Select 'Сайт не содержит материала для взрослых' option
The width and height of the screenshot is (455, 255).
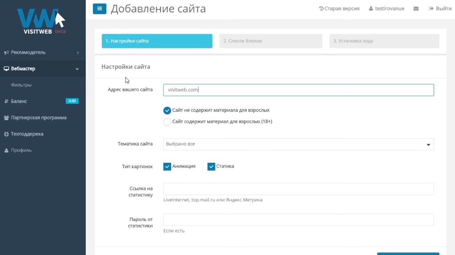pyautogui.click(x=167, y=110)
